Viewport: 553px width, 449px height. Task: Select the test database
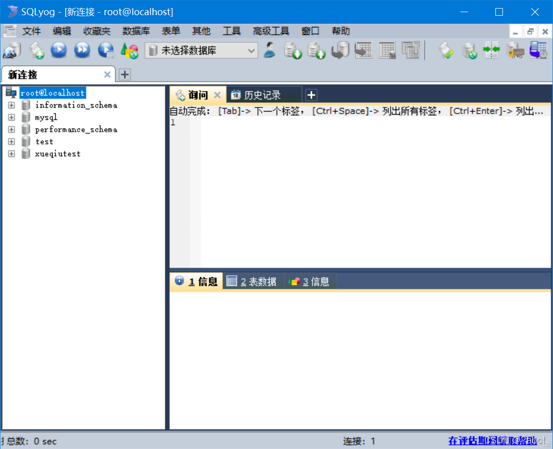[44, 142]
